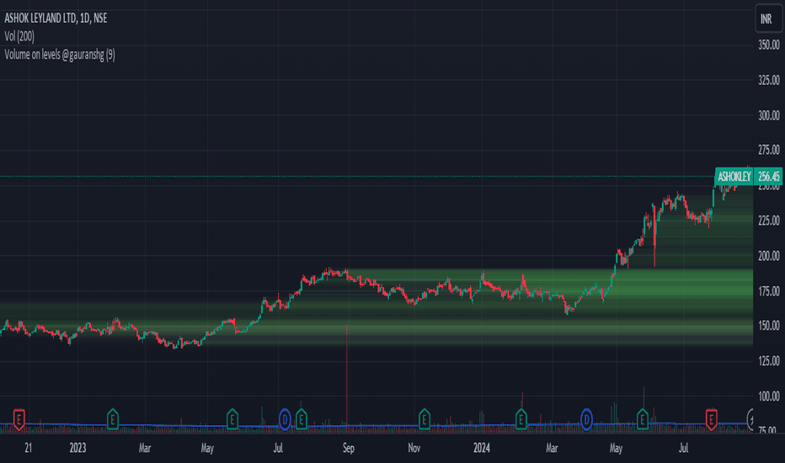Click the 275.00 price axis label
Screen dimensions: 785x463
[x=768, y=150]
